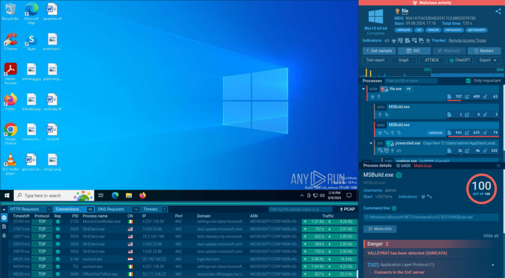Screen dimensions: 505x278
Task: Switch to the DNS Requests tab
Action: coord(111,209)
